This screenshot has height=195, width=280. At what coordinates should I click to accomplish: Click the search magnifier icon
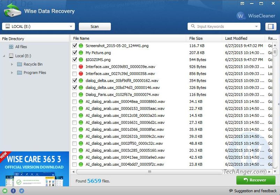[193, 26]
